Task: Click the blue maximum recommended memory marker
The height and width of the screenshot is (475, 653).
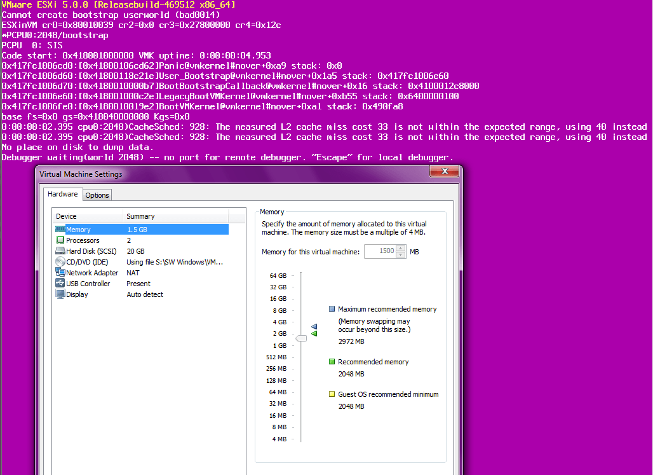Action: (314, 327)
